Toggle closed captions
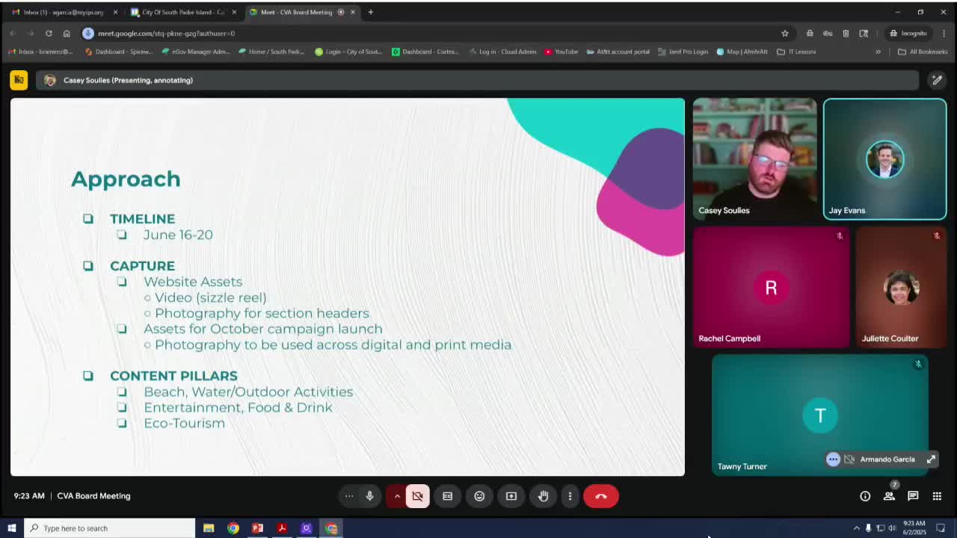The height and width of the screenshot is (538, 957). 447,496
